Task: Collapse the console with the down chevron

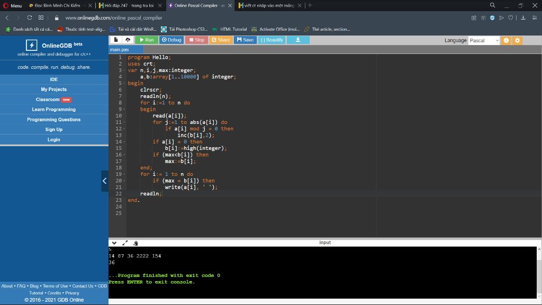Action: click(114, 243)
